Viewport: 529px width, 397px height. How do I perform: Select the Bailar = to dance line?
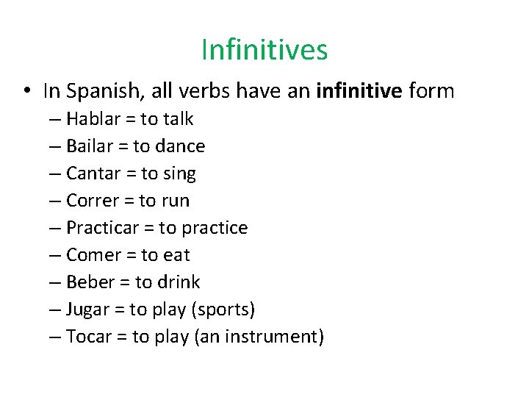click(135, 146)
